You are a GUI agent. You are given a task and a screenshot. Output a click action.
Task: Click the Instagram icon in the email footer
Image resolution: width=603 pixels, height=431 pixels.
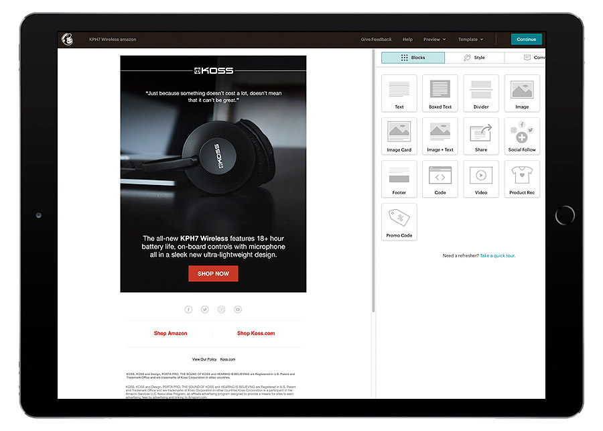(222, 310)
